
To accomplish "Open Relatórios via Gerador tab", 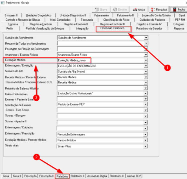I will pyautogui.click(x=149, y=29).
